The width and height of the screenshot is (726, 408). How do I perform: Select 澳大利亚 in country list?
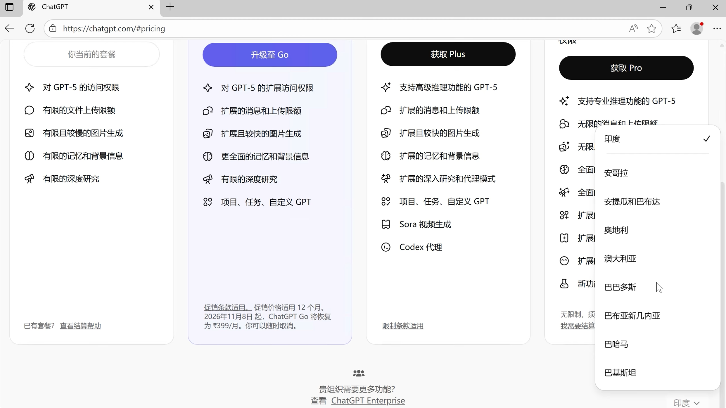pos(620,259)
